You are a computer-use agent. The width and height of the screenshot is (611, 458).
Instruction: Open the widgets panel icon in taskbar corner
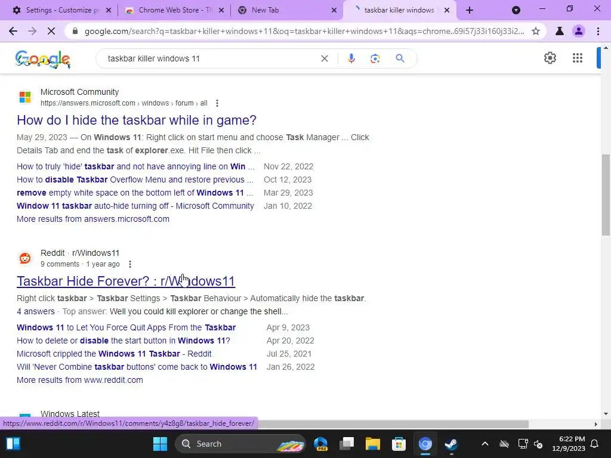pyautogui.click(x=13, y=444)
